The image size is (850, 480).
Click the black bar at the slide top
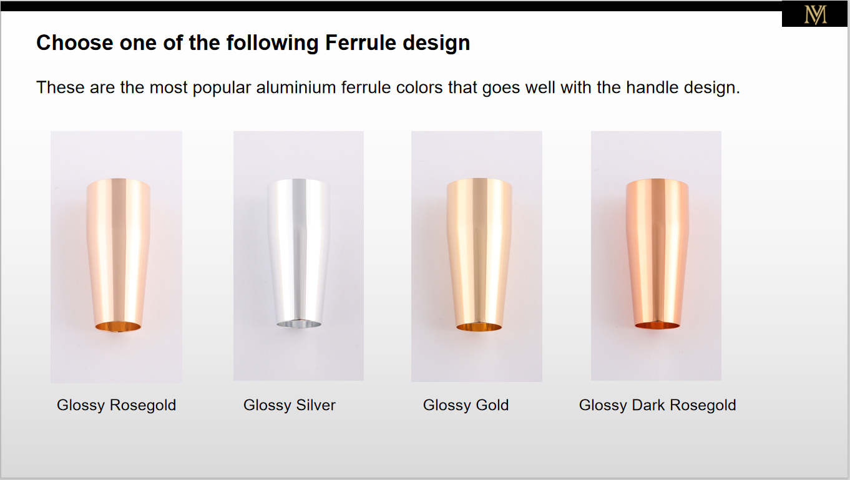pyautogui.click(x=391, y=6)
